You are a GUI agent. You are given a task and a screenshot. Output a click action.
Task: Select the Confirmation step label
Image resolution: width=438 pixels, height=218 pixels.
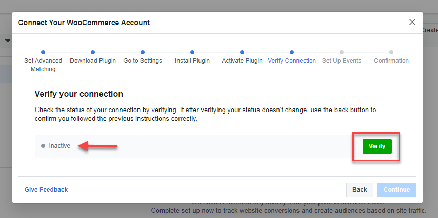[391, 61]
